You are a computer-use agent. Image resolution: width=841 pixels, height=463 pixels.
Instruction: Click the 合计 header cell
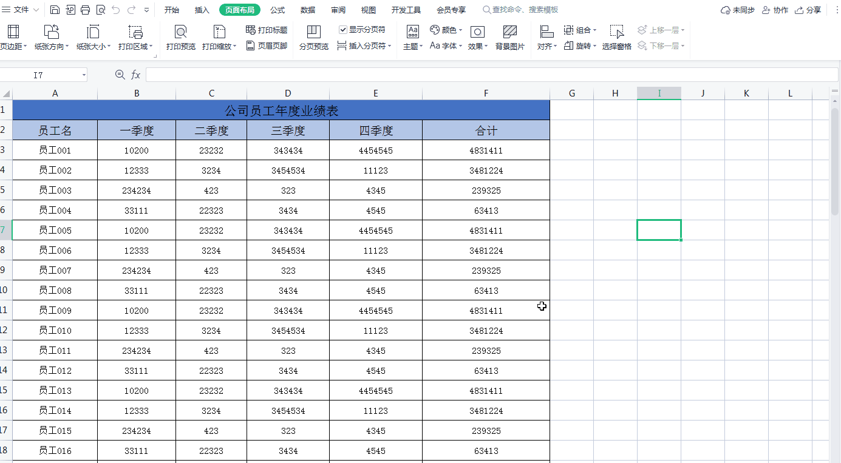486,130
